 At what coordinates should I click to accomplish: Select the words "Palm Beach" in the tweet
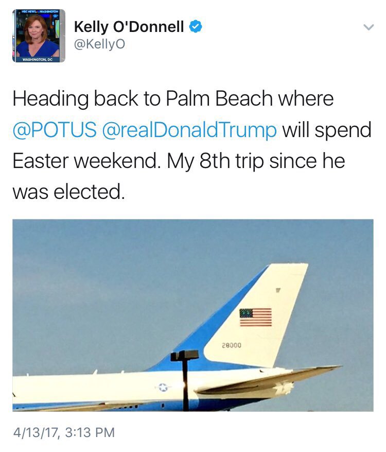tap(219, 98)
